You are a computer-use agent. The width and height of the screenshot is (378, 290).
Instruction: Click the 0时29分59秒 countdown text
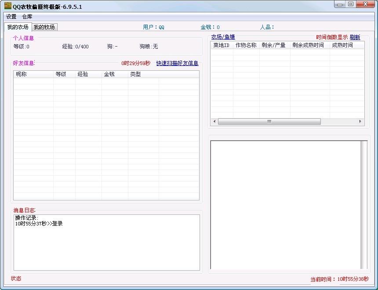(x=136, y=63)
